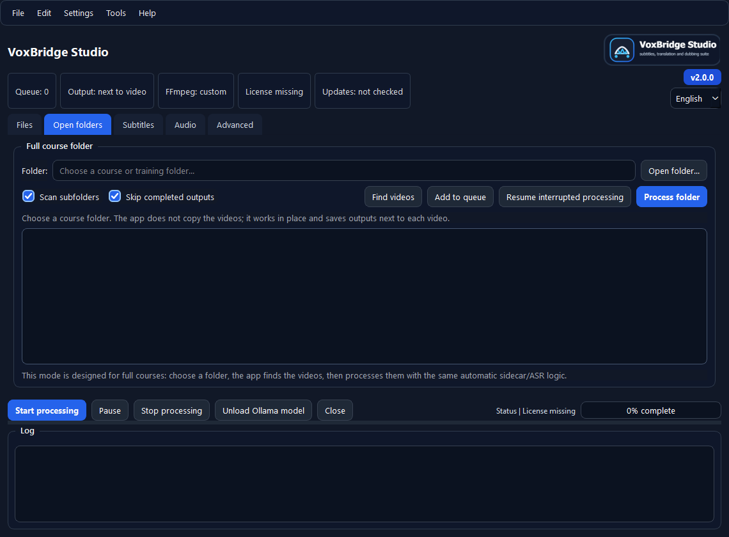Click Find videos
Viewport: 729px width, 537px height.
(x=393, y=196)
